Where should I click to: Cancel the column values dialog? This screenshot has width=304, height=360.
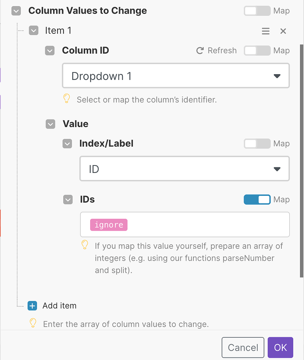pos(243,347)
